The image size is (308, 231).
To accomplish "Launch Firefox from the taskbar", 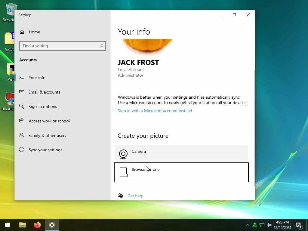I will (x=37, y=225).
